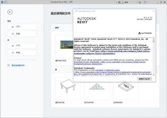This screenshot has height=118, width=167.
Task: Open Help via the question mark icon
Action: coord(145,2)
